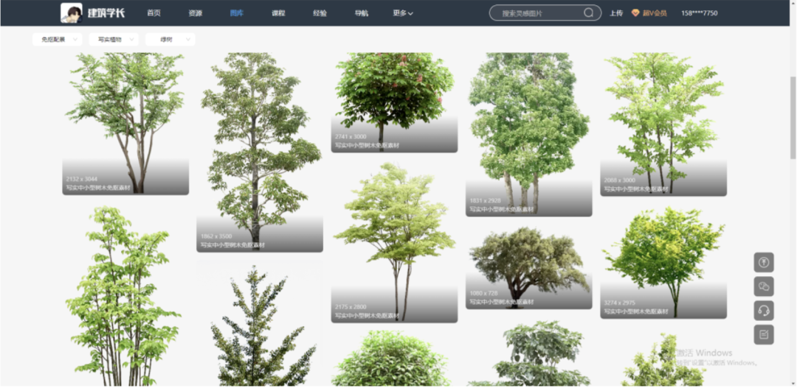The height and width of the screenshot is (388, 797).
Task: Open the 1080 x 728 tree thumbnail
Action: click(x=528, y=267)
